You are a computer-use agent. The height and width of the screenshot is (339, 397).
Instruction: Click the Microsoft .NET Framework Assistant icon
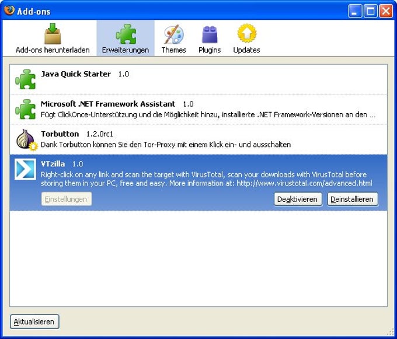pos(25,109)
